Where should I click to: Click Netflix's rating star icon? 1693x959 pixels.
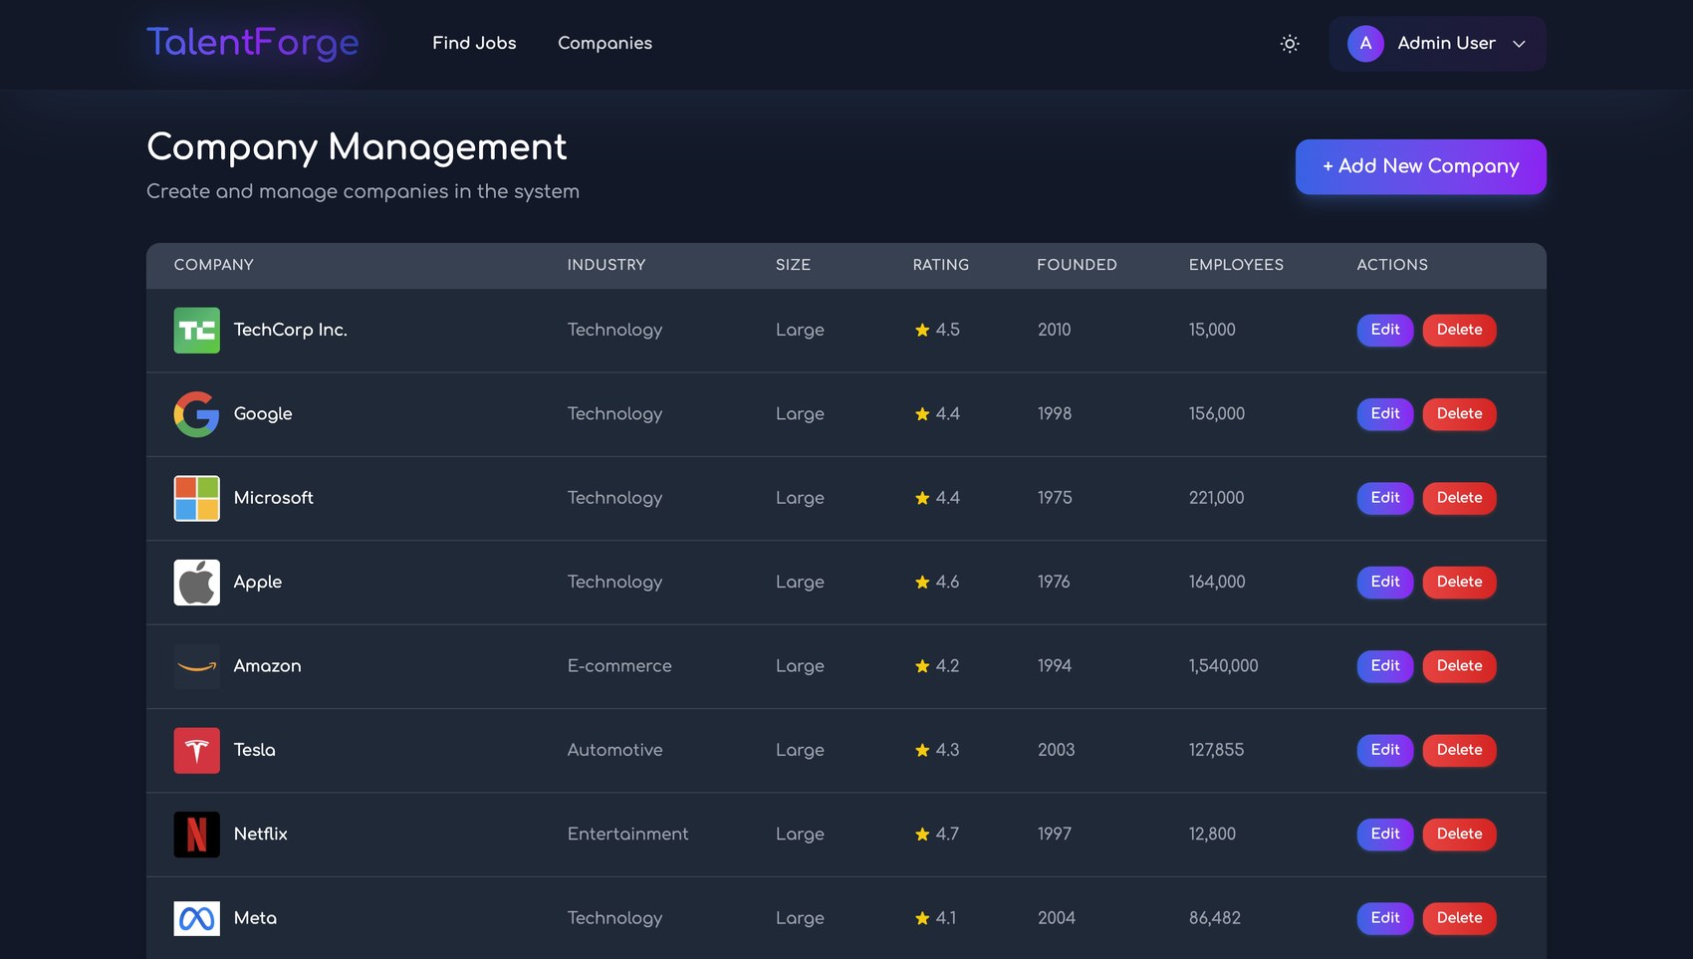pos(922,835)
